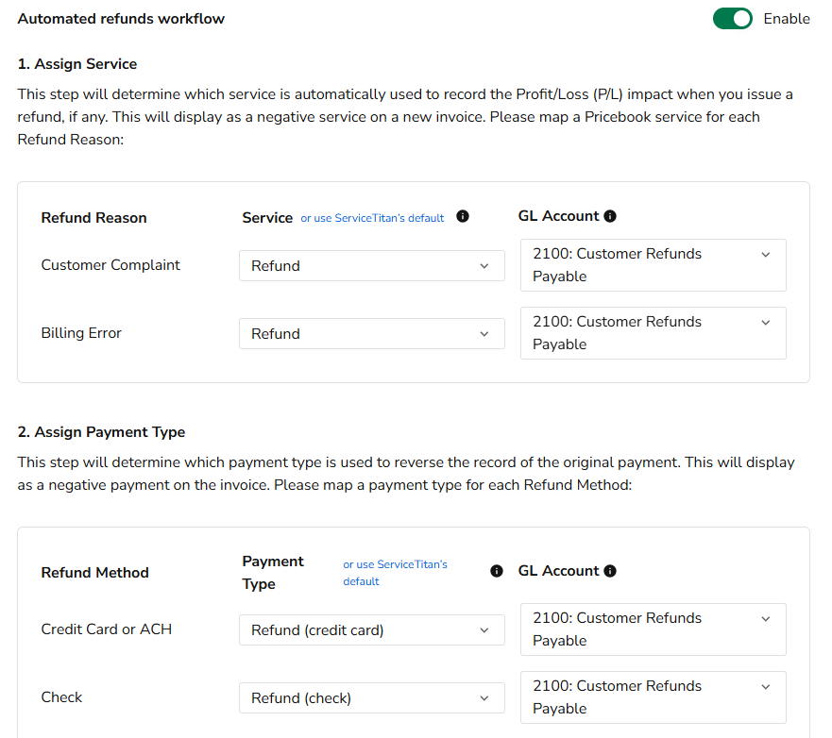832x738 pixels.
Task: Click 'or use ServiceTitan's default' service link
Action: [x=372, y=218]
